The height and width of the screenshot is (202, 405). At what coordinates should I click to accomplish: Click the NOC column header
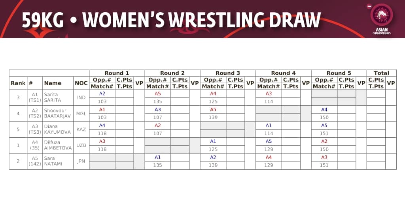coord(81,83)
